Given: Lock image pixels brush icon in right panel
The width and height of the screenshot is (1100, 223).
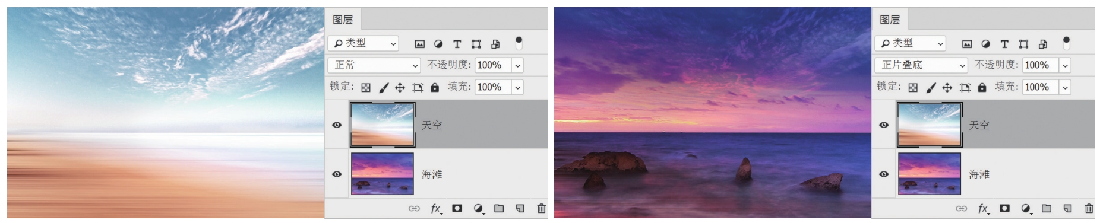Looking at the screenshot, I should pyautogui.click(x=931, y=88).
